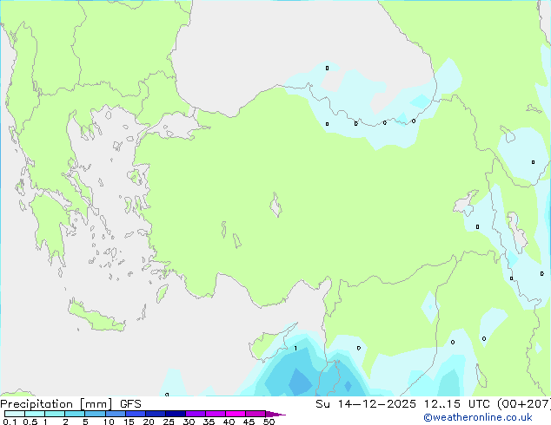551x425 pixels.
Task: Select the magenta swatch between 40 and 45
Action: click(236, 414)
